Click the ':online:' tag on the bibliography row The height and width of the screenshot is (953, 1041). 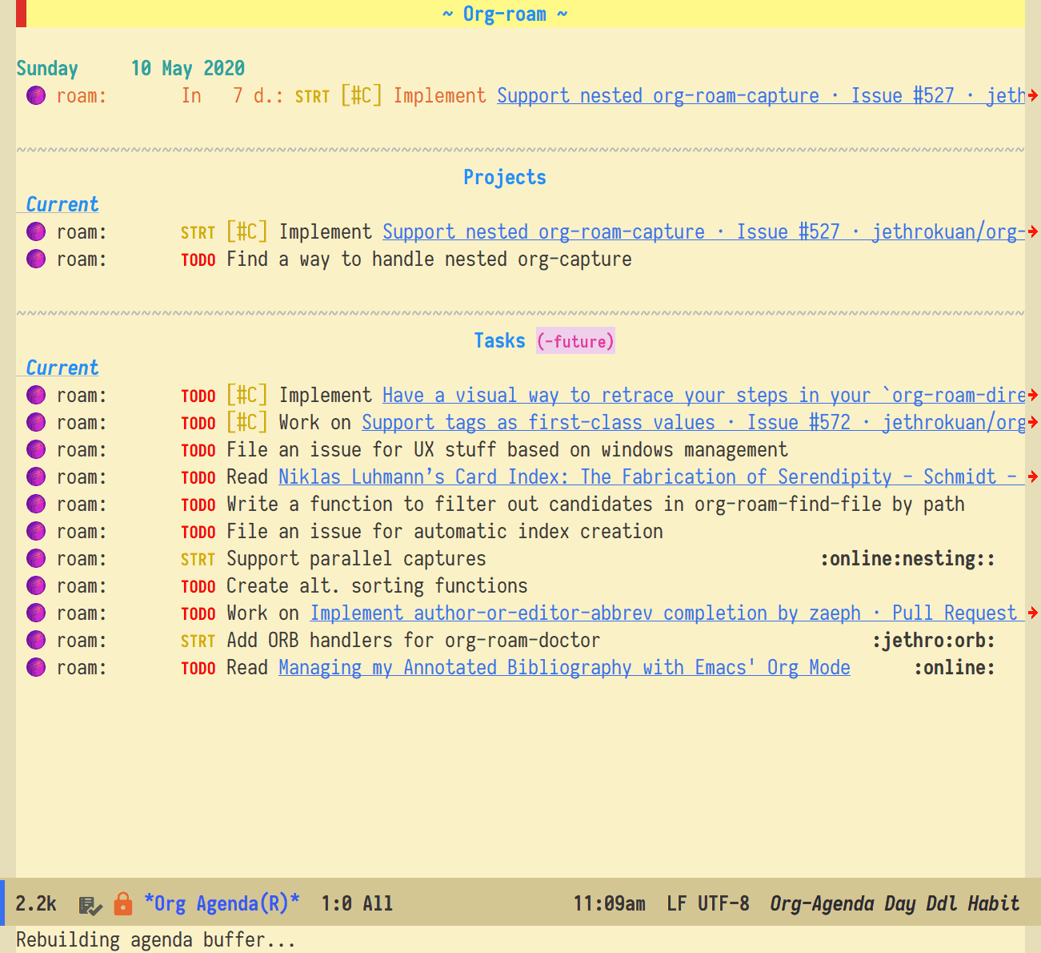(x=955, y=668)
